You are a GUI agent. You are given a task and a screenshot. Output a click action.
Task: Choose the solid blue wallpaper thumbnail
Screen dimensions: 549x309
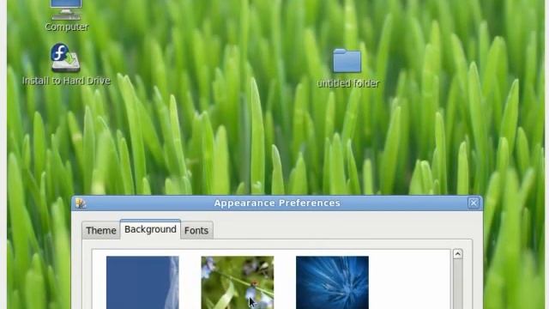pyautogui.click(x=142, y=282)
